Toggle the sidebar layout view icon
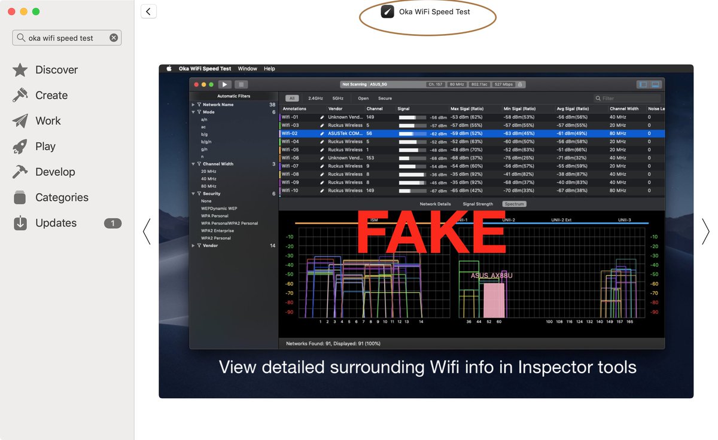 pyautogui.click(x=643, y=84)
